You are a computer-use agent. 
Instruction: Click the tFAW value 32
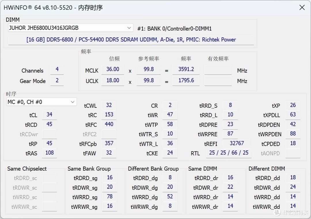click(x=109, y=153)
